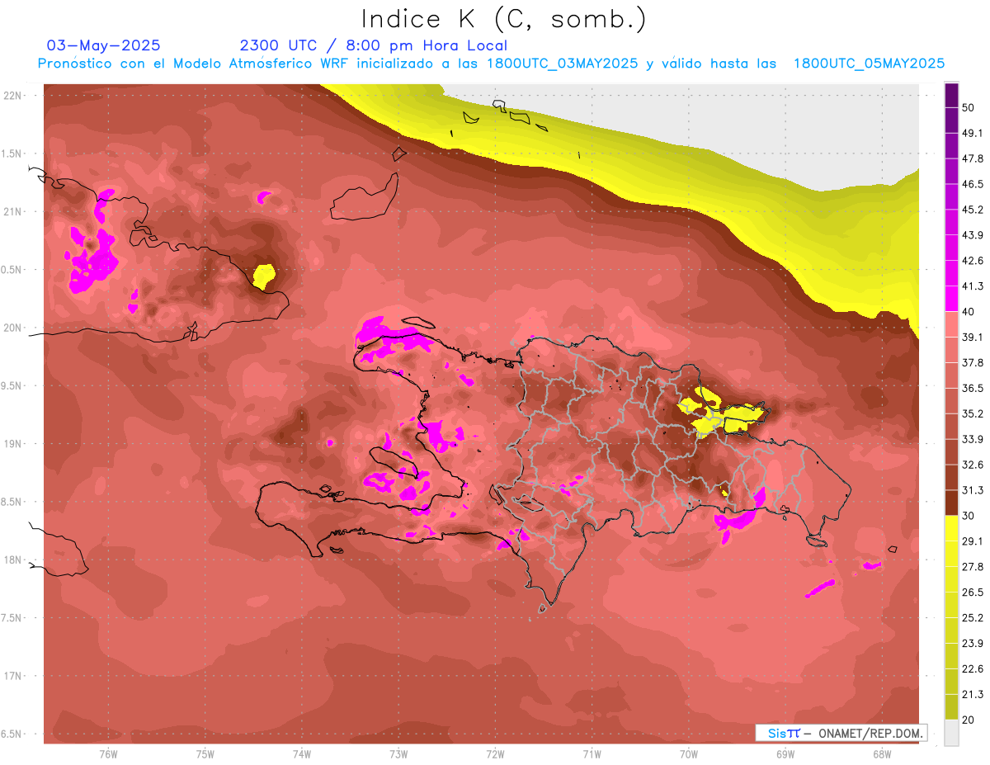Click the colorbar value "40"
The width and height of the screenshot is (990, 765).
(x=969, y=312)
